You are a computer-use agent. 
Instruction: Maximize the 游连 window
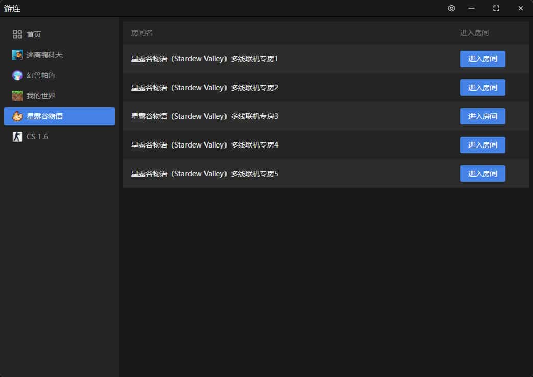coord(496,8)
